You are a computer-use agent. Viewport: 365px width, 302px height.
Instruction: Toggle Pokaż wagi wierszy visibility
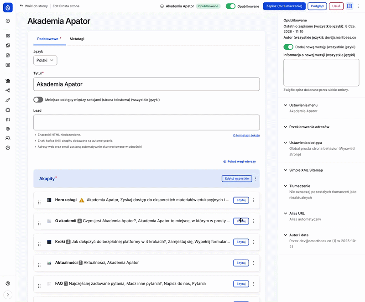[x=239, y=161]
